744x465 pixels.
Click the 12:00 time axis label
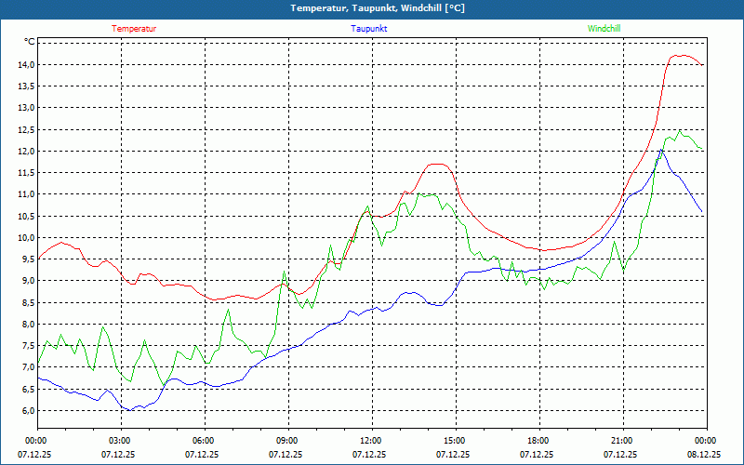pos(370,441)
